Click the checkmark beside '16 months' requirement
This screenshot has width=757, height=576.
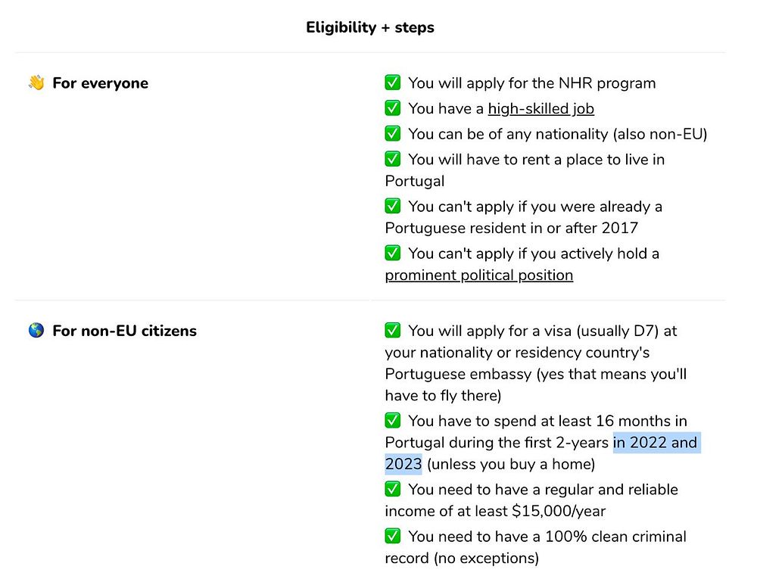[x=393, y=421]
